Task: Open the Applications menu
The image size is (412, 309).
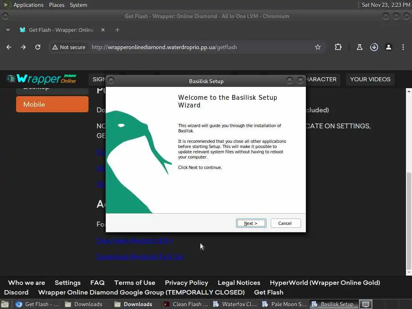Action: coord(29,5)
